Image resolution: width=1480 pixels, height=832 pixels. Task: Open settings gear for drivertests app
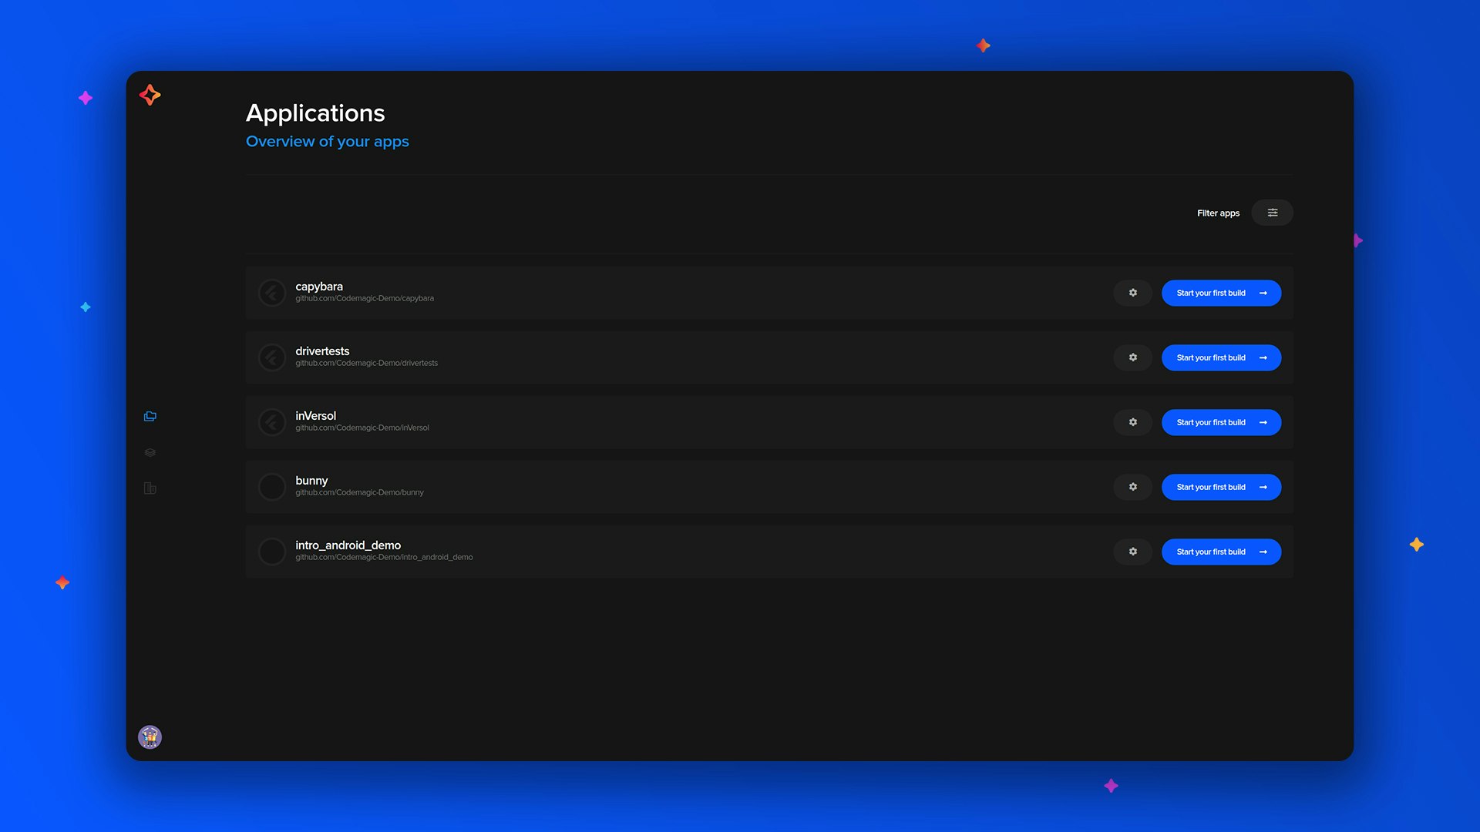1132,357
